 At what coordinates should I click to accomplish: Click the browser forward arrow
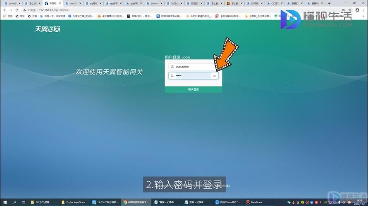point(11,10)
